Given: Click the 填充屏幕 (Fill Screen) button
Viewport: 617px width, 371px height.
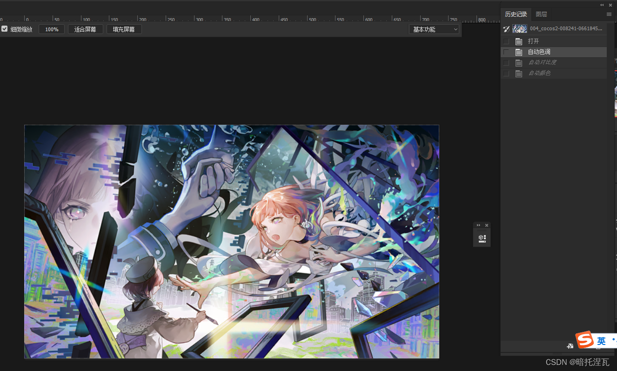Looking at the screenshot, I should [x=124, y=29].
